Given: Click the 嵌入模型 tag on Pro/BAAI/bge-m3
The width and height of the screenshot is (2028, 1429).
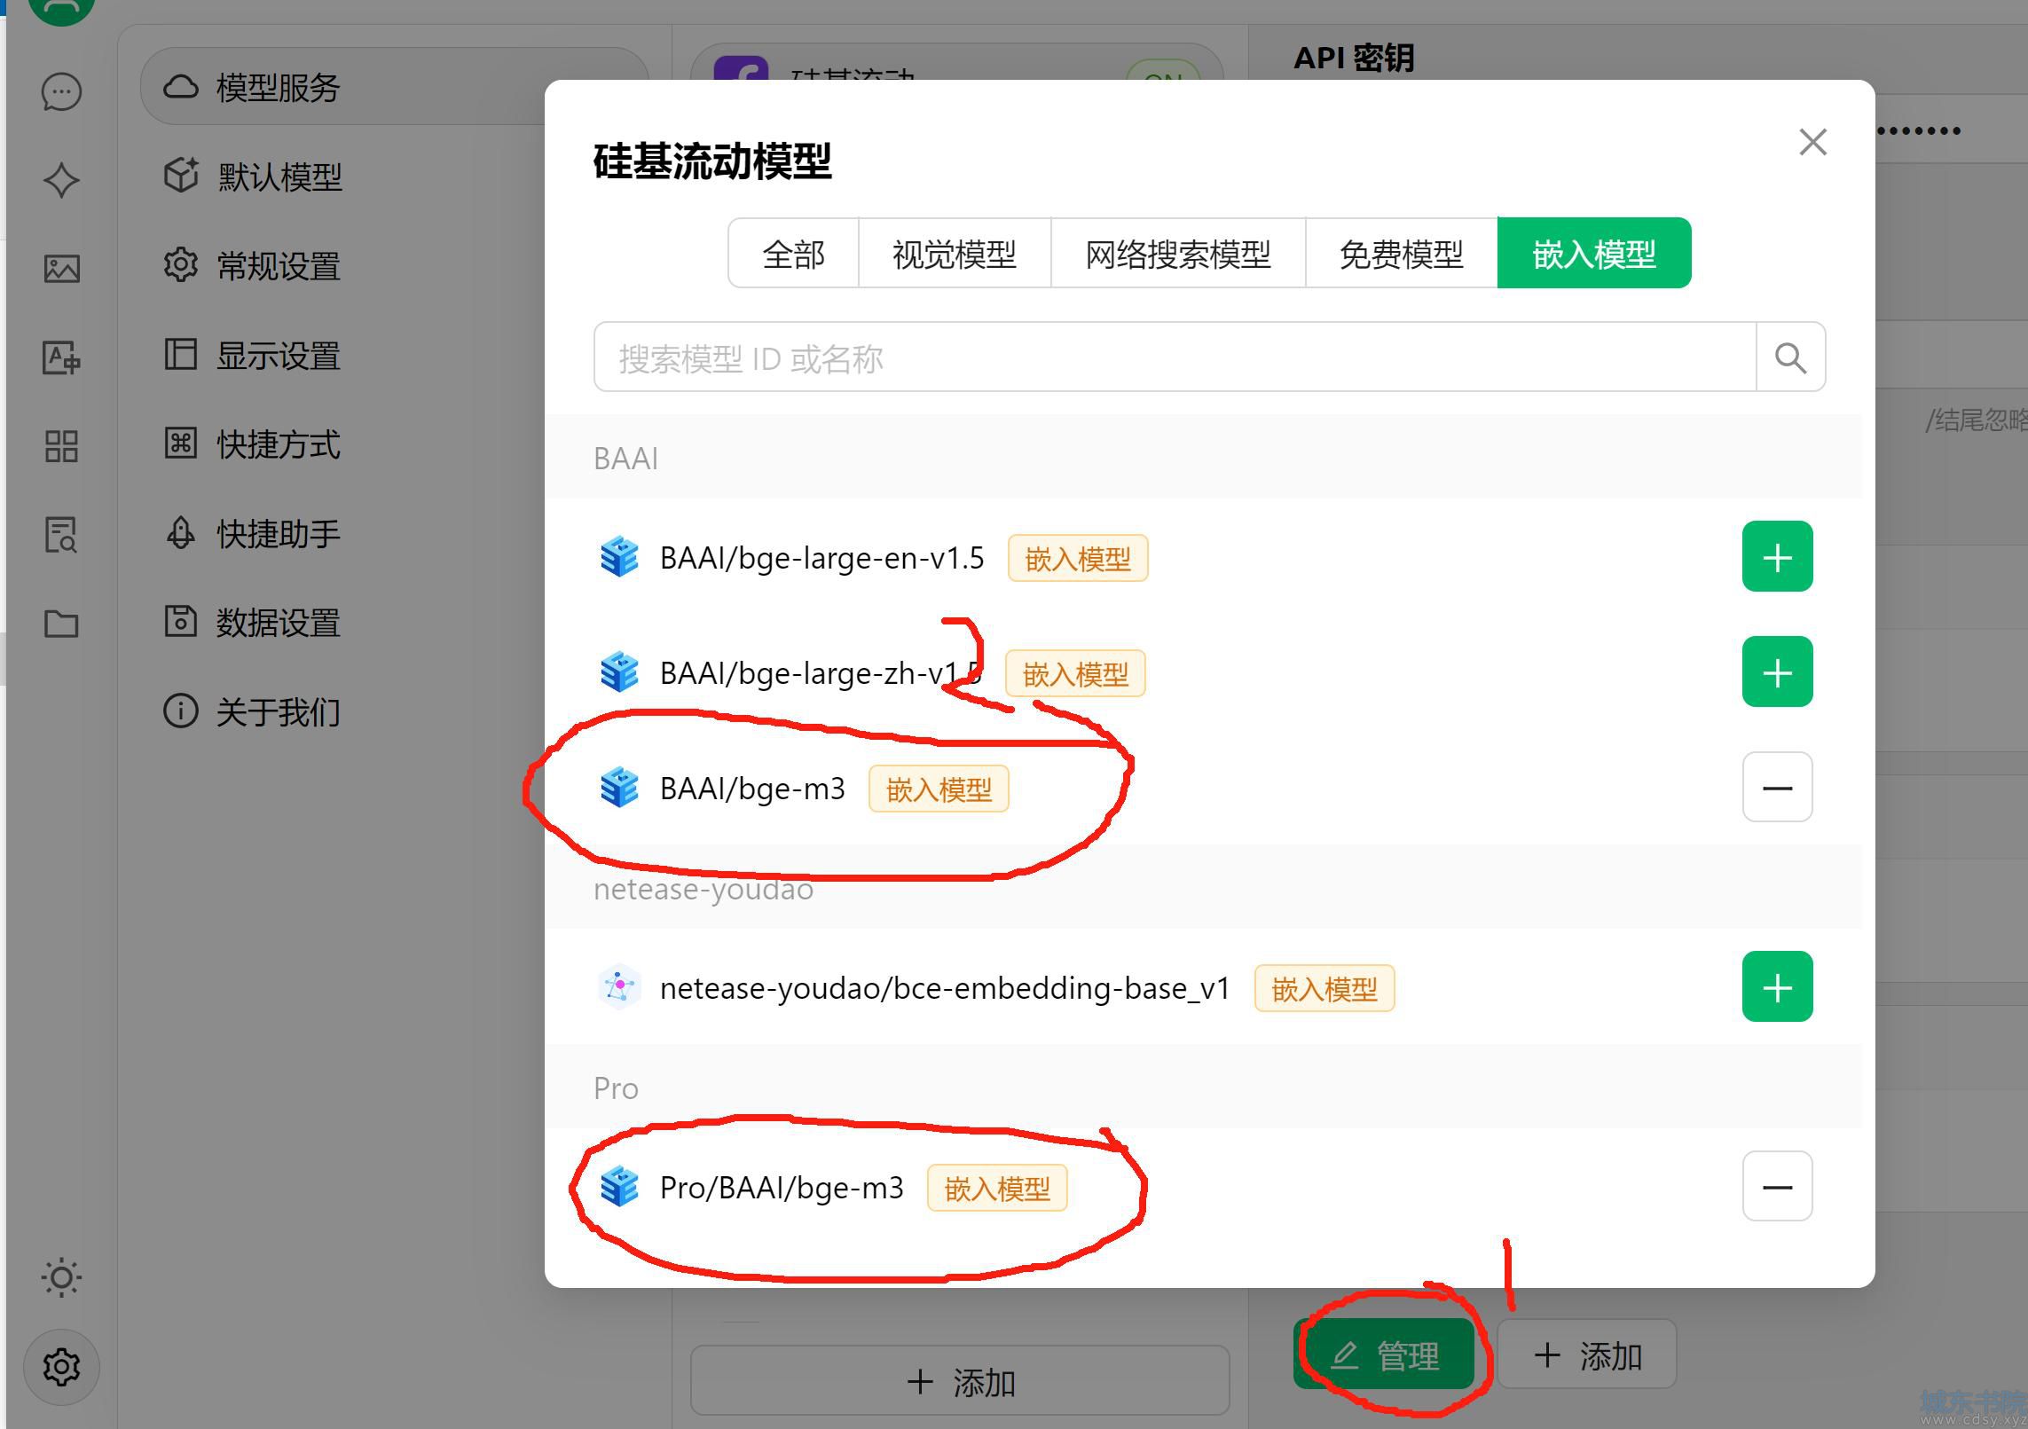Looking at the screenshot, I should point(997,1188).
